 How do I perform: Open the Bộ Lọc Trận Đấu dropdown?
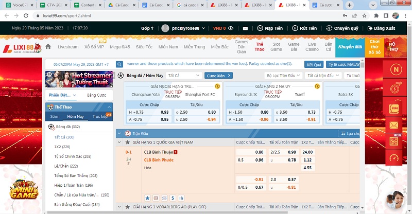pyautogui.click(x=283, y=76)
